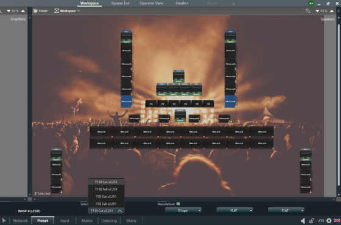Click the green A+ account icon
Image resolution: width=341 pixels, height=225 pixels.
[311, 3]
